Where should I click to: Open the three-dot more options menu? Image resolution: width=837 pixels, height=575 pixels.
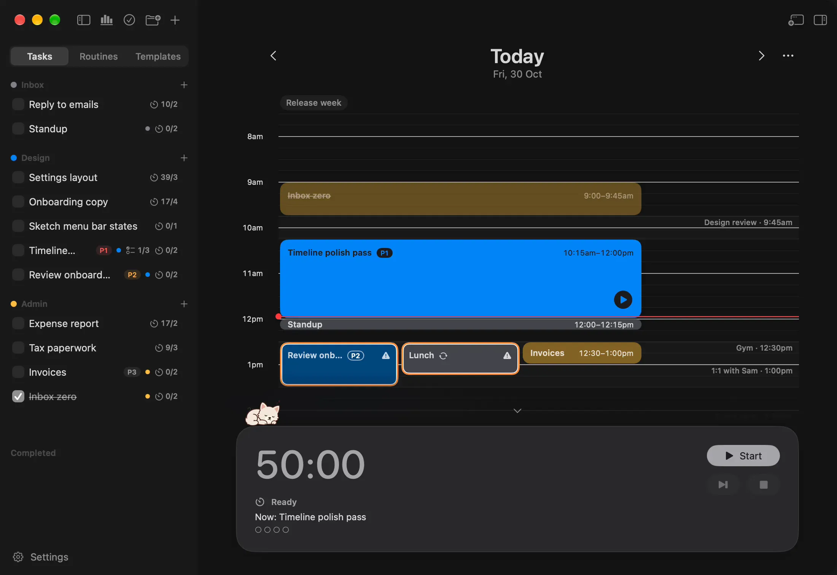tap(788, 56)
